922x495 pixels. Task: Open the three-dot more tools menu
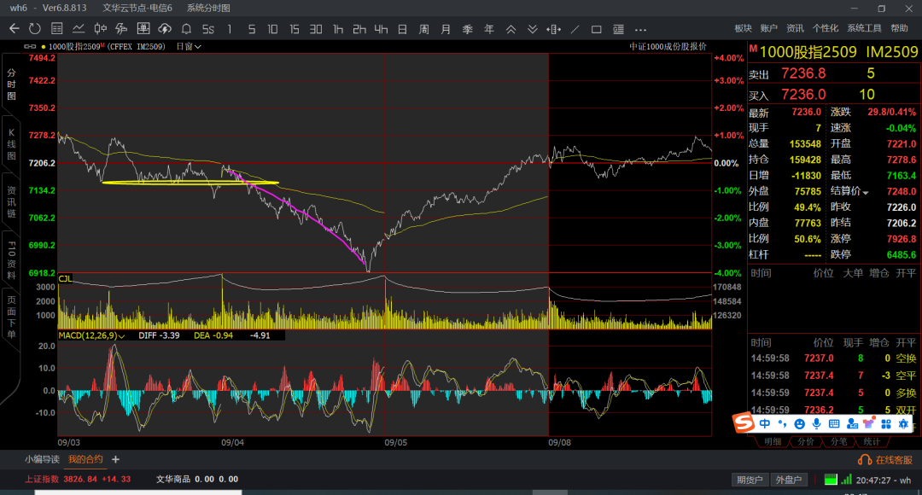[x=640, y=29]
